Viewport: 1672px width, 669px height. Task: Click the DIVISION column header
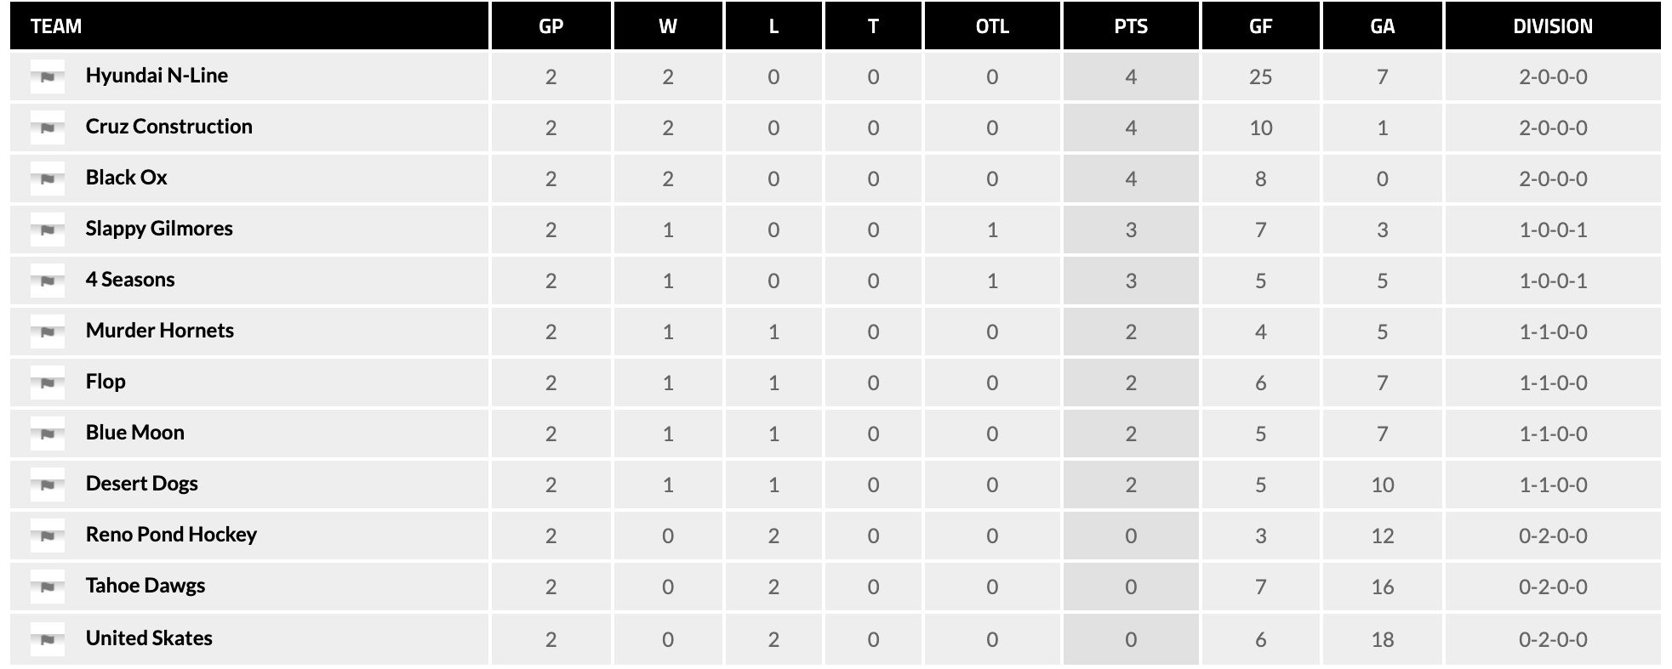click(1552, 26)
